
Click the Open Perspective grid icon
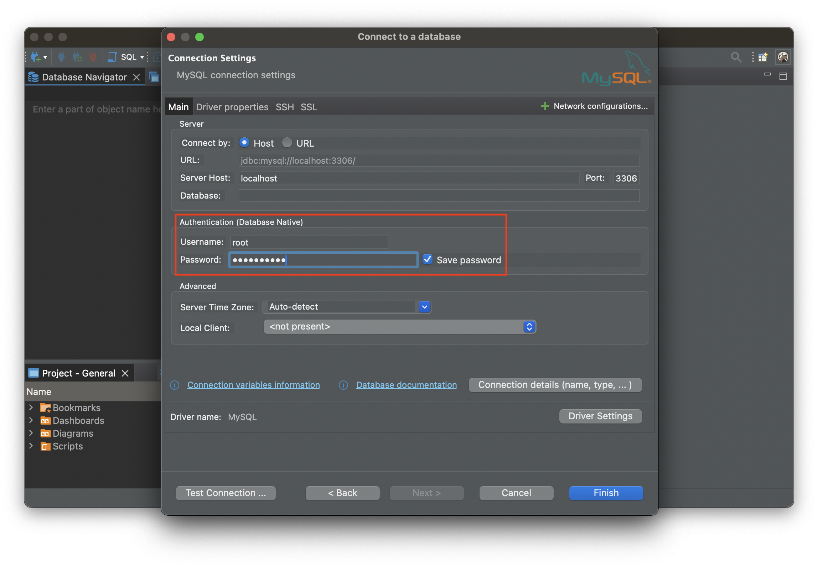(763, 57)
